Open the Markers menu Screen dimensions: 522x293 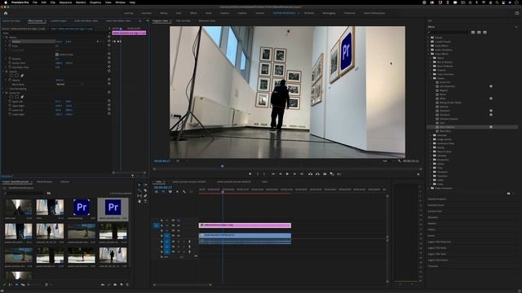(x=81, y=2)
